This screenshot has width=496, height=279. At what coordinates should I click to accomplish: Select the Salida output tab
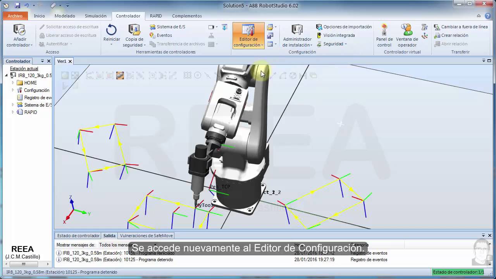(x=109, y=236)
